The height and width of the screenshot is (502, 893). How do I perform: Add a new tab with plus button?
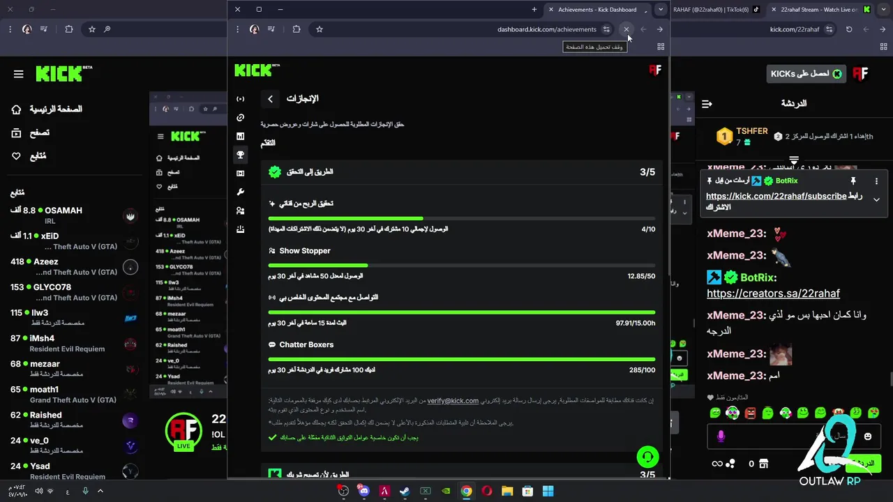click(534, 10)
